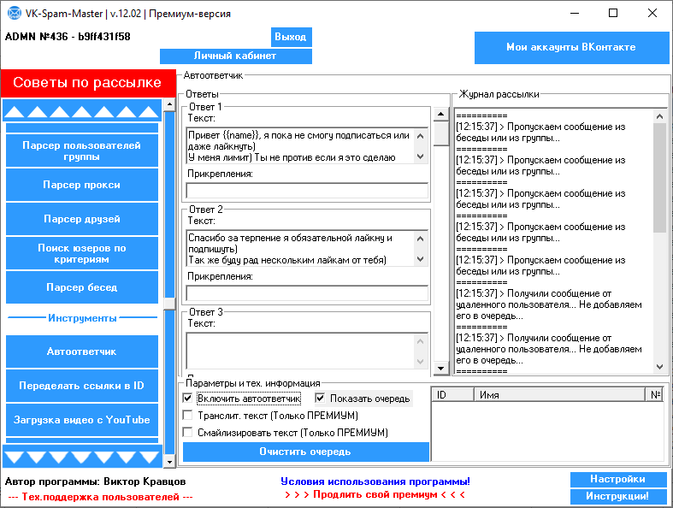Open Парсер бесед in the sidebar

click(x=82, y=287)
